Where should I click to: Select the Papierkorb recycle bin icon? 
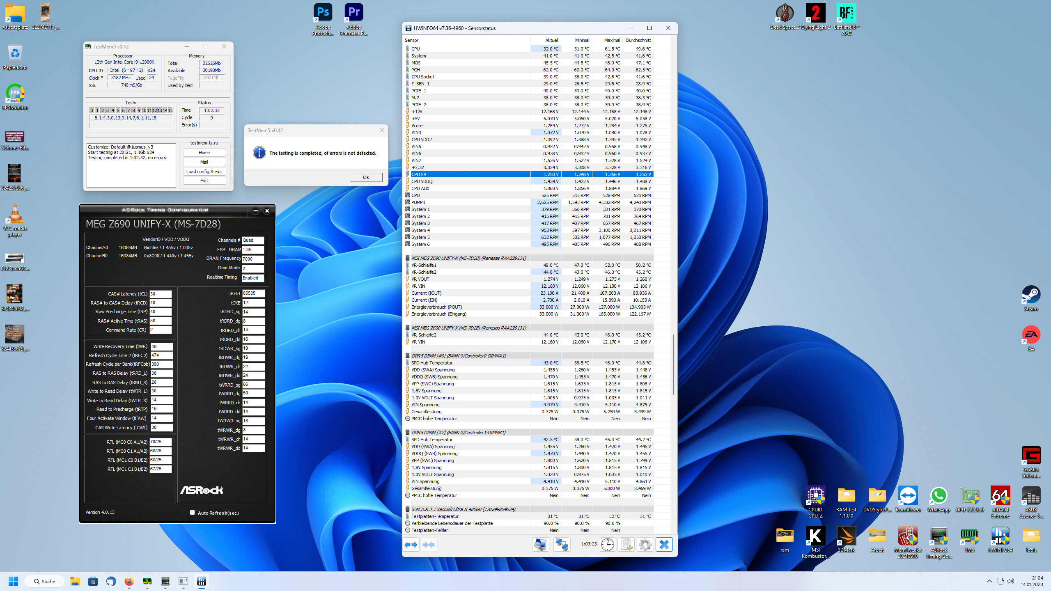[15, 57]
